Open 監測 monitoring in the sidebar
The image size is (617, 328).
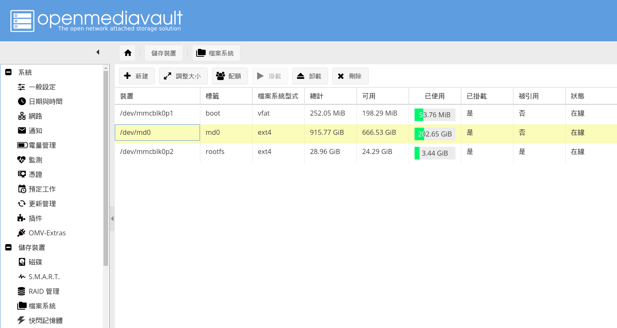[x=35, y=160]
